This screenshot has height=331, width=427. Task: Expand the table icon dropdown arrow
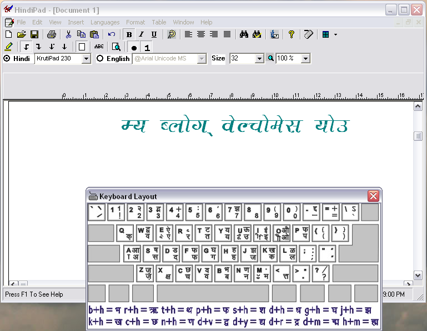pyautogui.click(x=335, y=34)
